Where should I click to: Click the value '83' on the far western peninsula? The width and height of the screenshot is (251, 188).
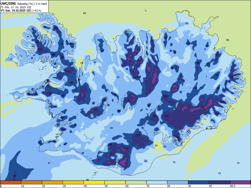point(11,59)
